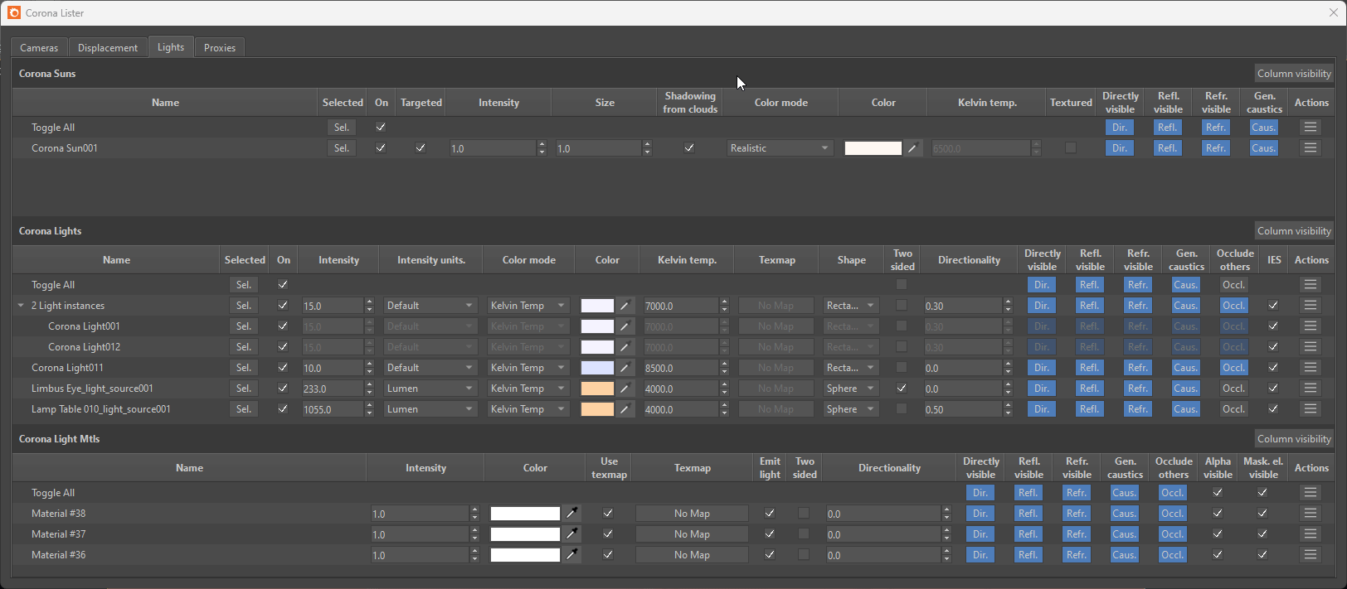Toggle On checkbox for Corona Sun001
Screen dimensions: 1347x589
(x=381, y=148)
